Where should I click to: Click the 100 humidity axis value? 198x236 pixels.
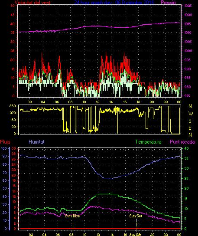pyautogui.click(x=4, y=148)
